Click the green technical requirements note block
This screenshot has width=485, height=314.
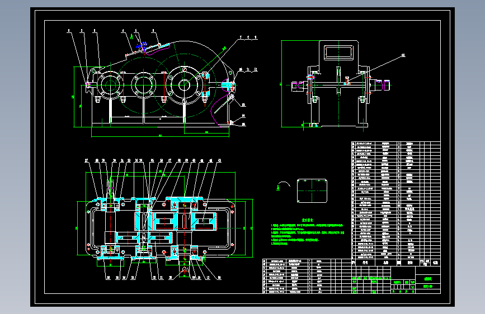[x=308, y=232]
